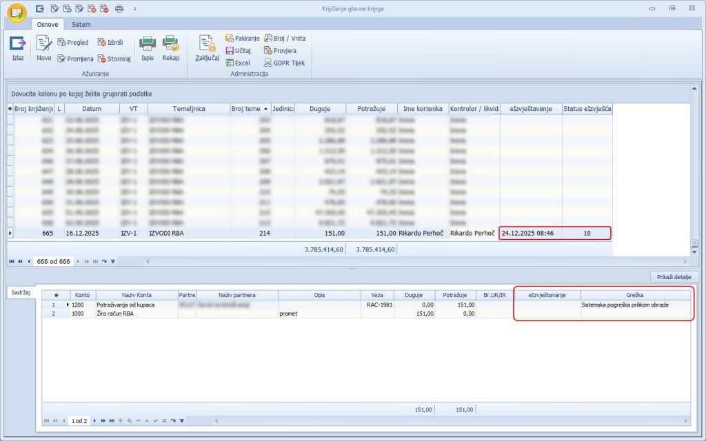Run the Provjera check
The image size is (706, 441).
coord(280,50)
